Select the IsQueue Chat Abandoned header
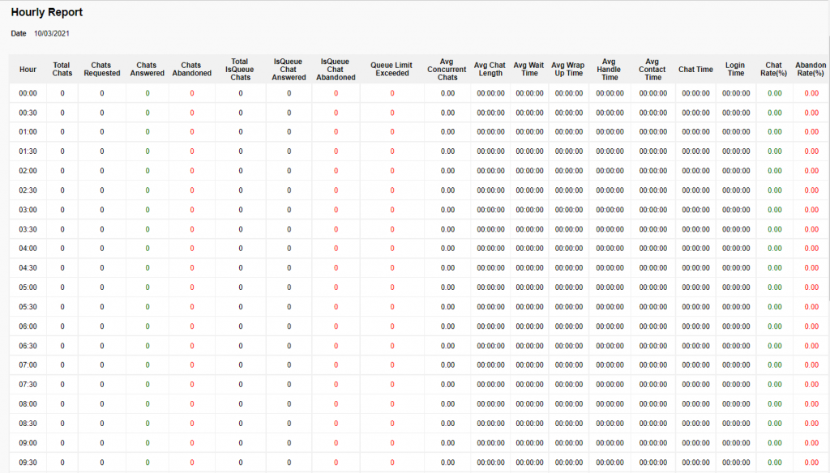 pos(336,70)
